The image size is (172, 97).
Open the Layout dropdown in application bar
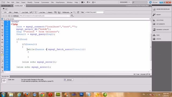[x=83, y=2]
